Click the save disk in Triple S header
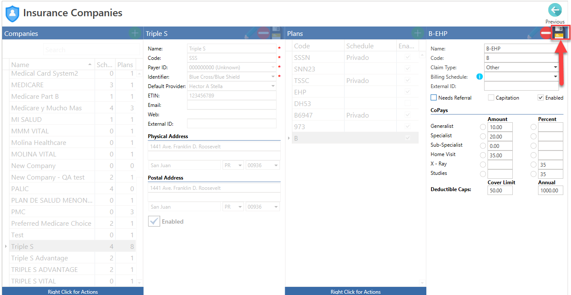The width and height of the screenshot is (571, 295). [x=276, y=33]
